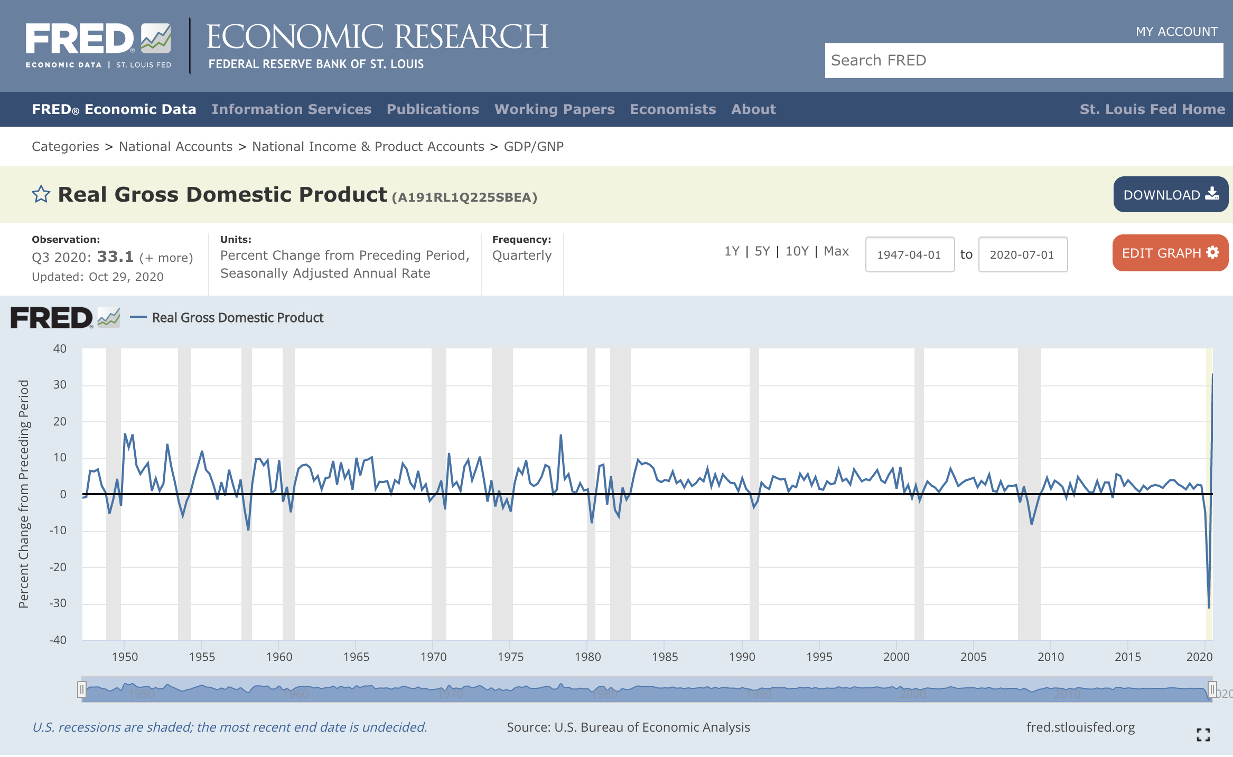Toggle the 5Y date range view
The height and width of the screenshot is (757, 1233).
click(x=761, y=251)
